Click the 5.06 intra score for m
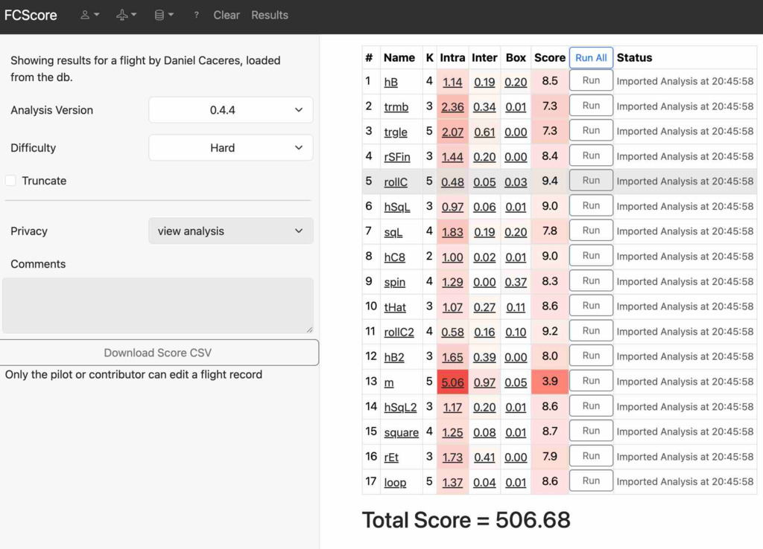This screenshot has width=763, height=549. tap(452, 382)
